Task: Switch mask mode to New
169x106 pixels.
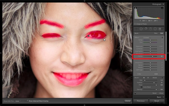Action: [156, 33]
